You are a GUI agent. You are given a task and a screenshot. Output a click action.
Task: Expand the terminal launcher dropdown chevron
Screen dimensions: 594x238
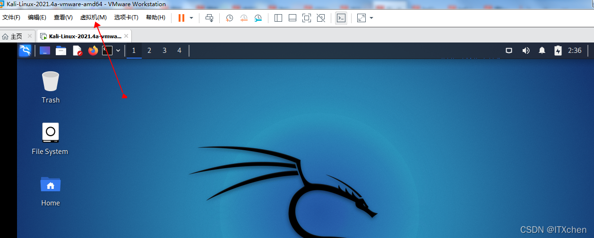tap(118, 51)
